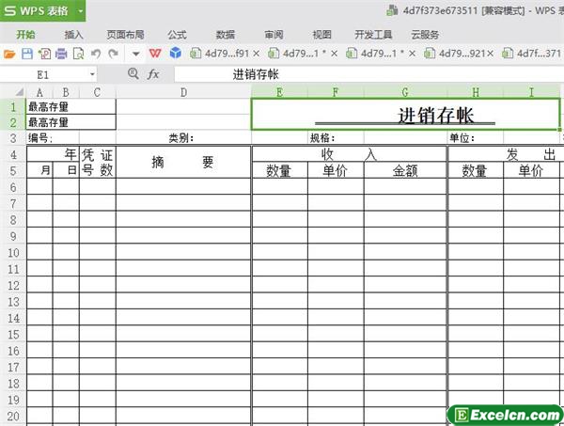Screen dimensions: 564x426
Task: Save the workbook with the floppy disk icon
Action: pyautogui.click(x=27, y=54)
